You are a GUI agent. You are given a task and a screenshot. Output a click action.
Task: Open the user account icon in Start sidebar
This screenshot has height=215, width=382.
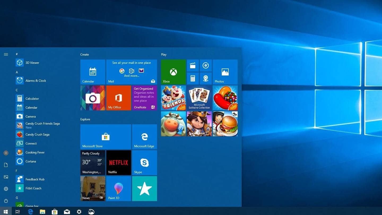(6, 153)
